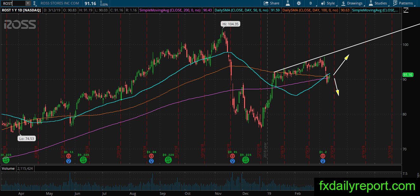Click the DailySMA 100 study label
This screenshot has height=196, width=420.
click(x=310, y=10)
